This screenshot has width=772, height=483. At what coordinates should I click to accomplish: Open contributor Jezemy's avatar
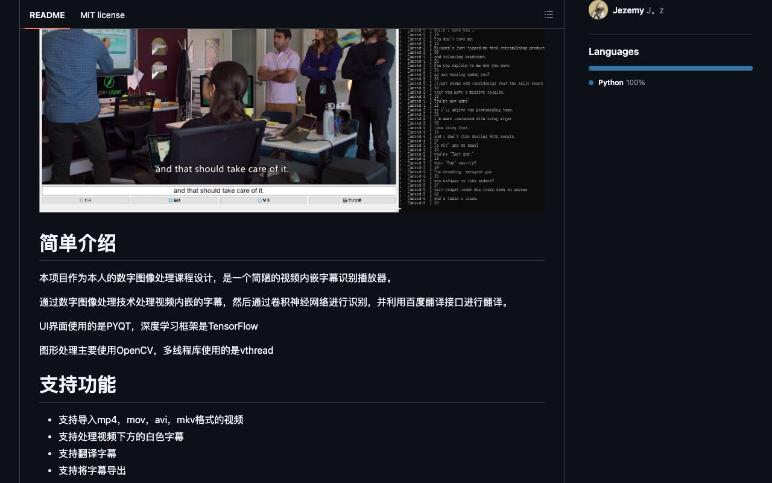[598, 10]
